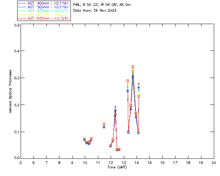Image resolution: width=220 pixels, height=176 pixels.
Task: Click the x-axis tick label 6
Action: [x=34, y=163]
